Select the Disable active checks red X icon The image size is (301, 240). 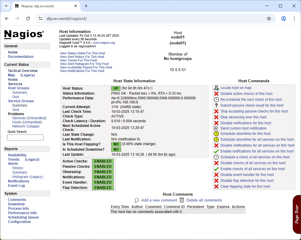pos(216,93)
